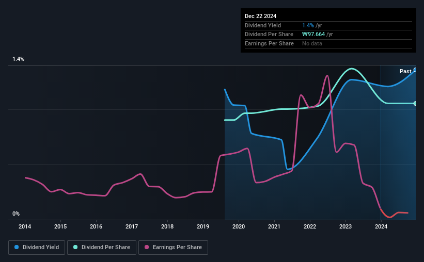424x262 pixels.
Task: Click the pink Earnings Per Share legend dot
Action: 147,247
